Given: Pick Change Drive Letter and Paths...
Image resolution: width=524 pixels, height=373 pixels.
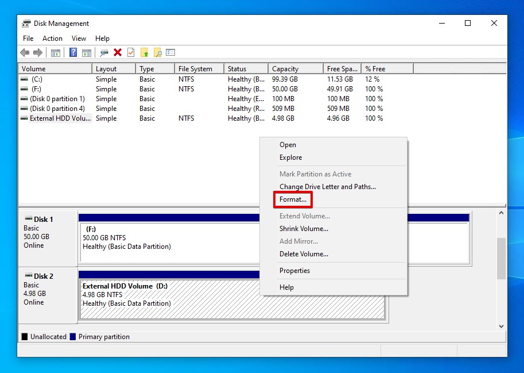Looking at the screenshot, I should click(327, 187).
